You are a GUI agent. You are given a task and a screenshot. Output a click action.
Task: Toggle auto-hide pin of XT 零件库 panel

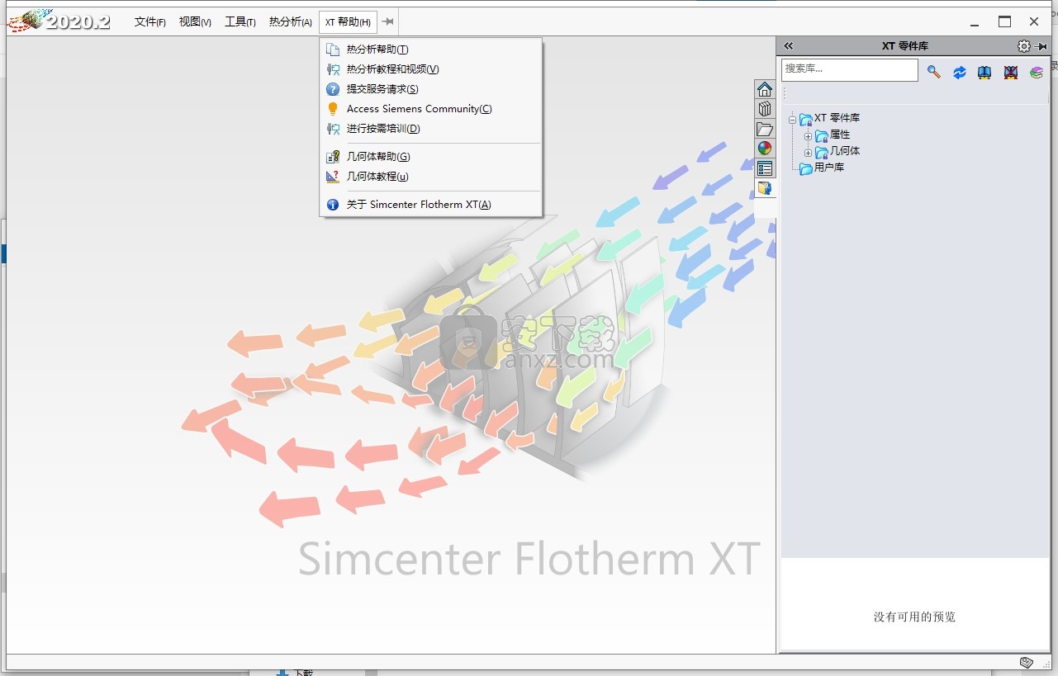(x=1041, y=46)
